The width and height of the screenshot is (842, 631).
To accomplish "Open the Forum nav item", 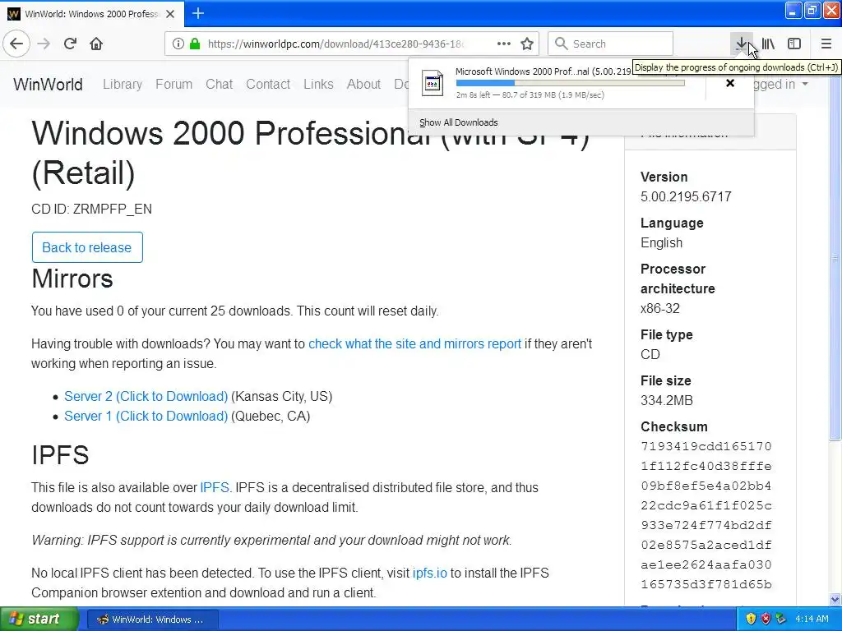I will pyautogui.click(x=174, y=85).
